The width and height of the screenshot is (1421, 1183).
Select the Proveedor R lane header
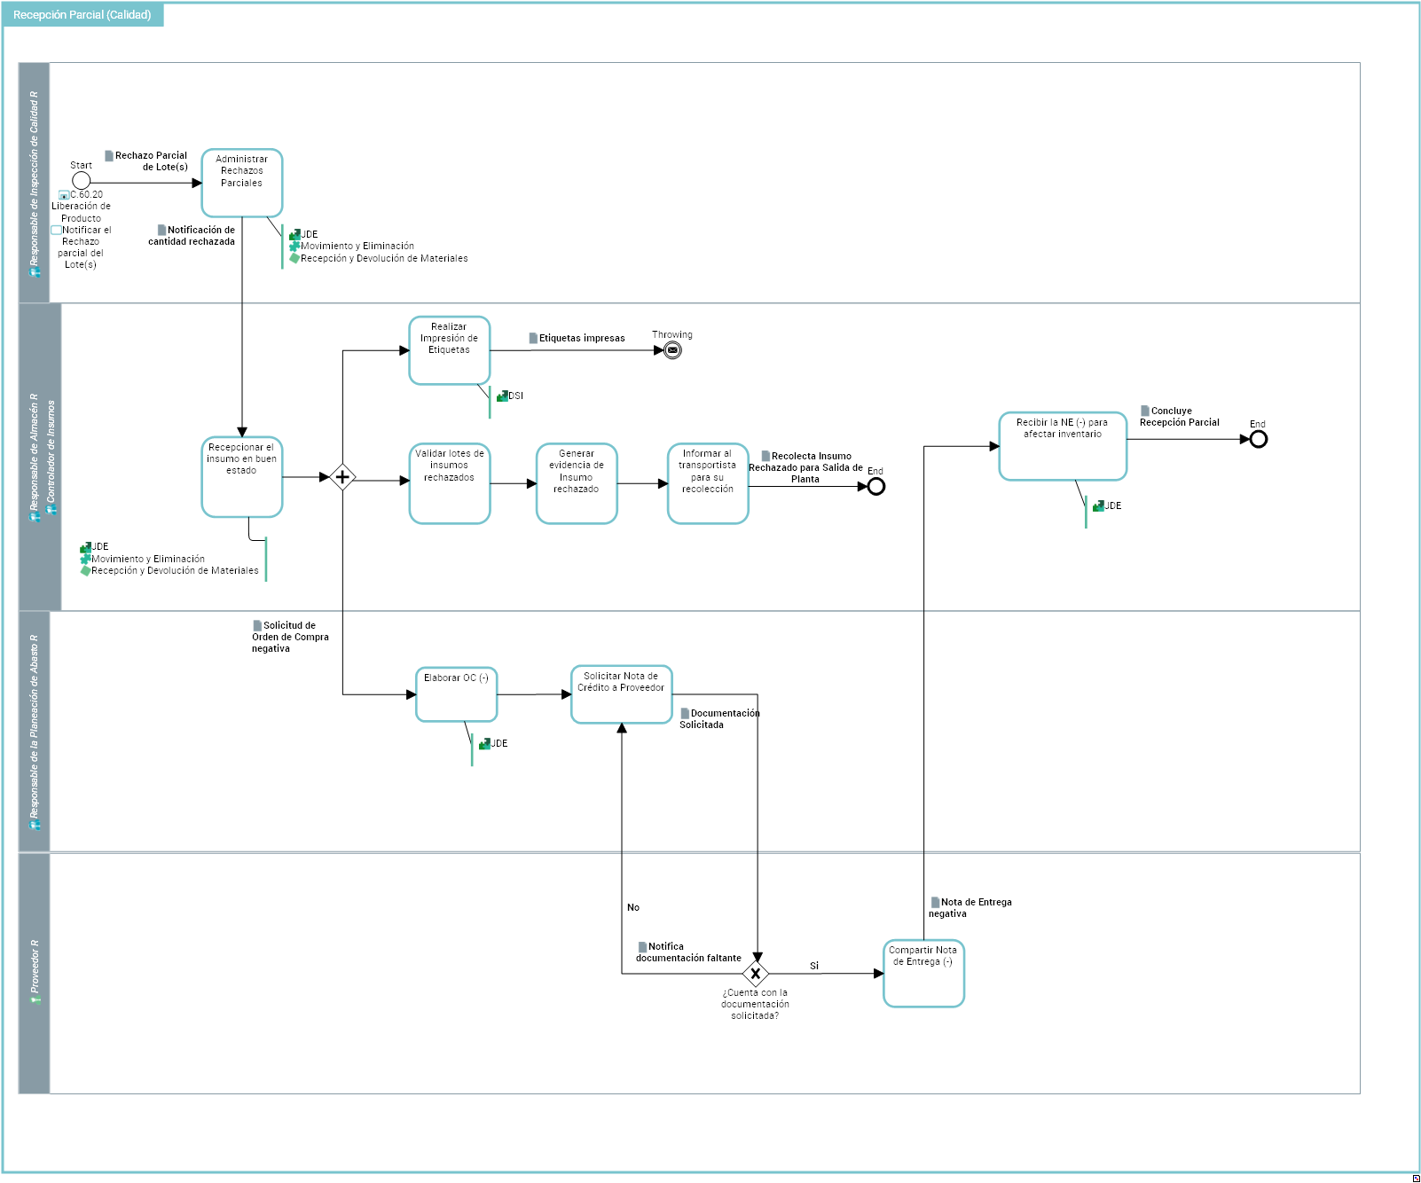34,974
